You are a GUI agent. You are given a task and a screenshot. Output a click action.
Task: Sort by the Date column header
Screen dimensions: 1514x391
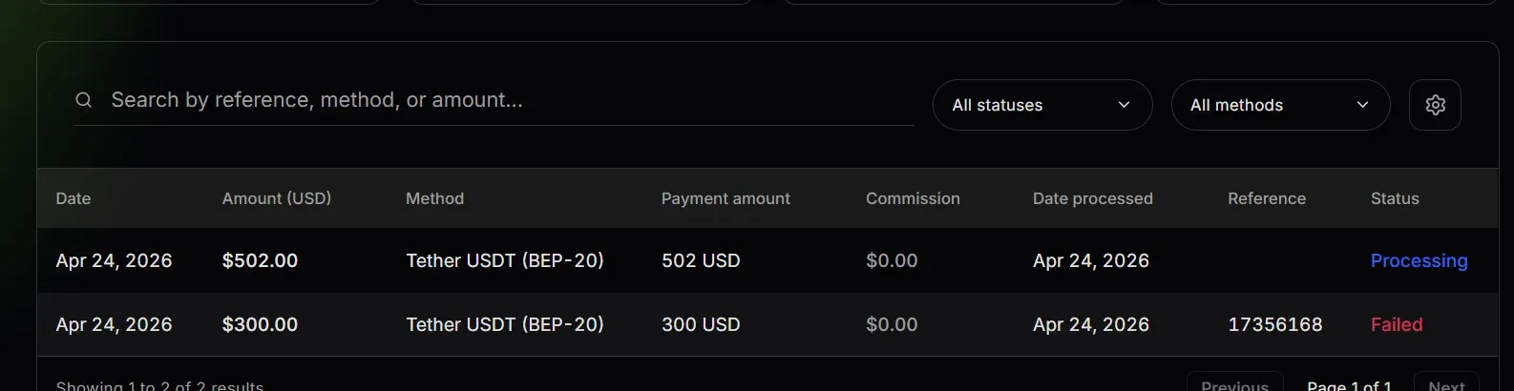point(74,198)
